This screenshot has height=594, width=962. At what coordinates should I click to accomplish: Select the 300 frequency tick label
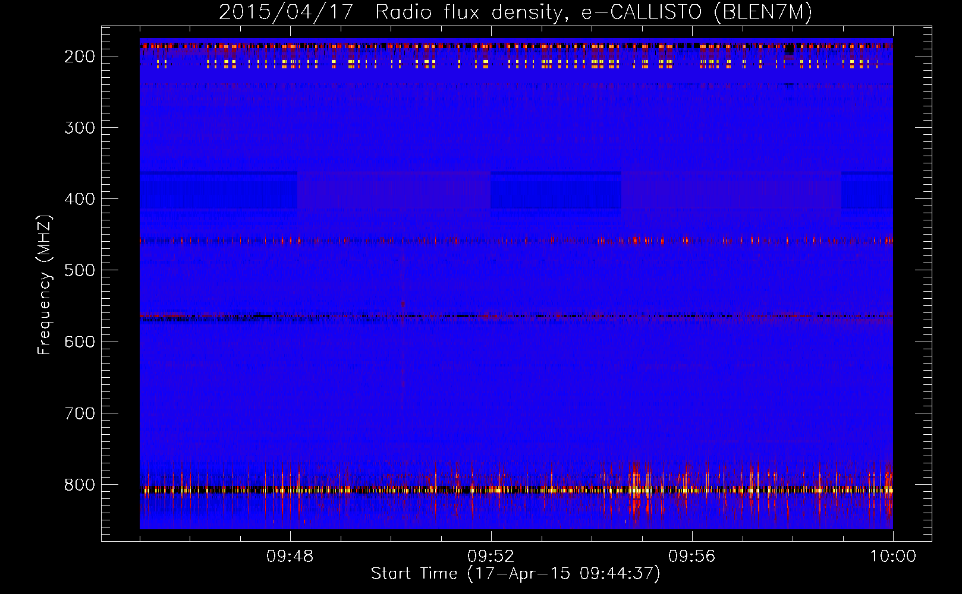pos(80,128)
